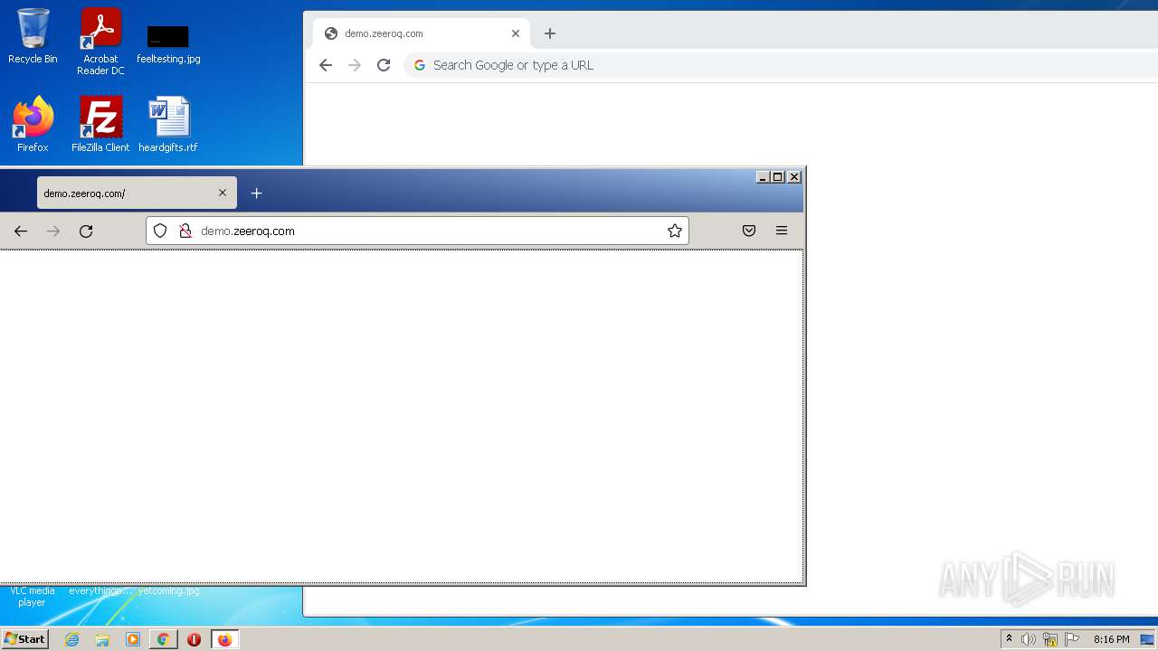Open FileZilla Client desktop shortcut
Screen dimensions: 1158x651
100,125
